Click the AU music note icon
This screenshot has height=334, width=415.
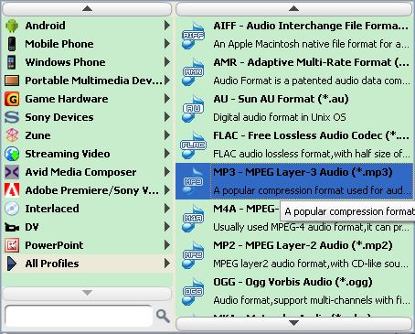193,109
